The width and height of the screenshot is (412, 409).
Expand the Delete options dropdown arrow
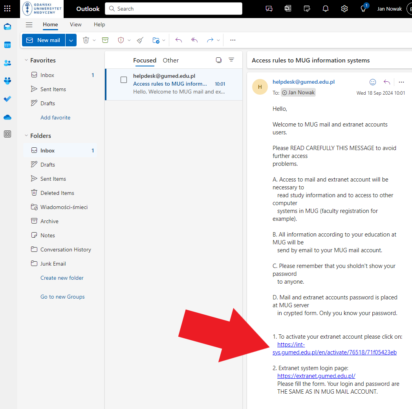[94, 40]
